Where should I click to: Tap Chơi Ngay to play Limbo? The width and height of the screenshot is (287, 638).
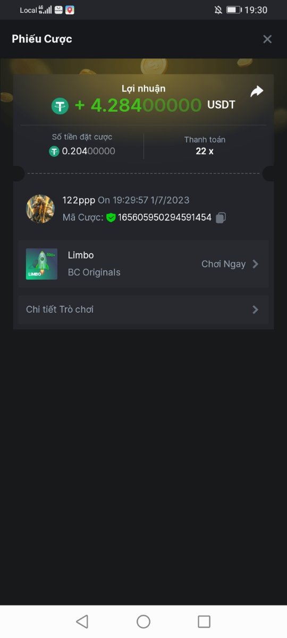(x=223, y=264)
